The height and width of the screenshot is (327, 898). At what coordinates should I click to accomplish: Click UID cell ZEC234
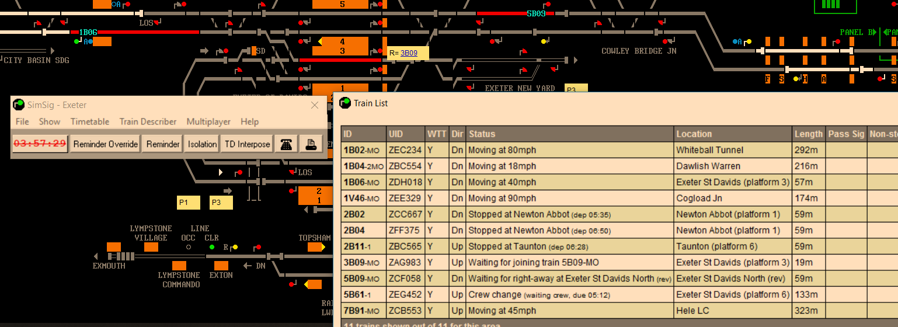405,150
